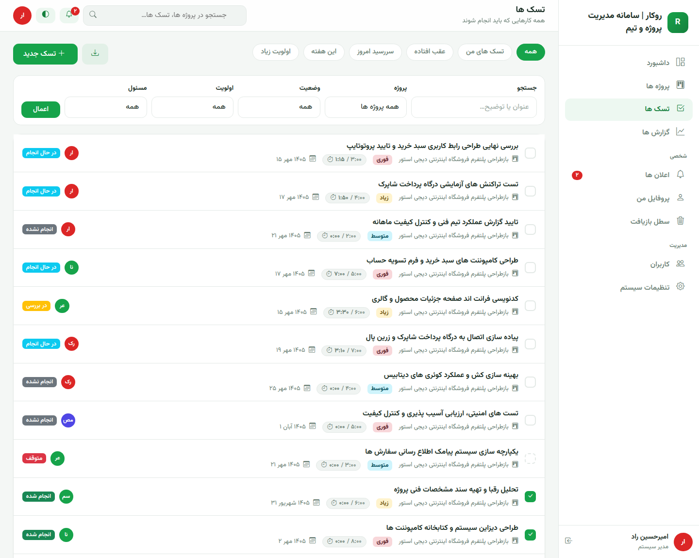Screen dimensions: 699x558
Task: Expand the اولویت priority filter dropdown
Action: pyautogui.click(x=192, y=107)
